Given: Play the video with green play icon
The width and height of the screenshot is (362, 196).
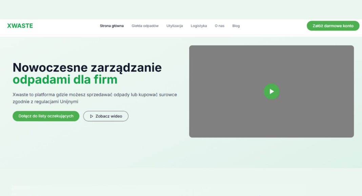Looking at the screenshot, I should (271, 91).
